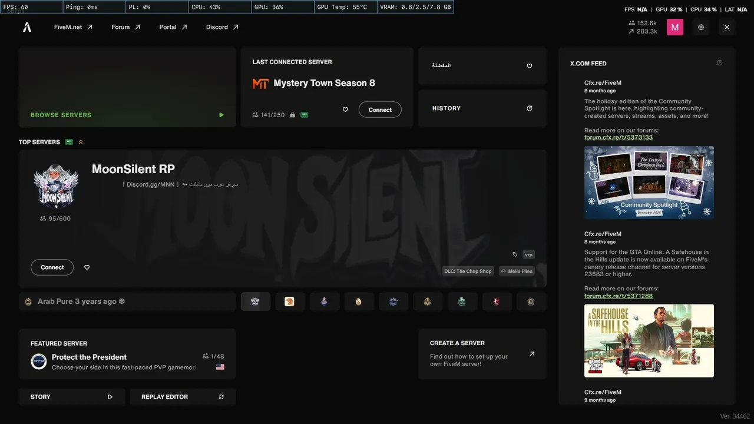Click the 95/600 player count on MoonSilent
The height and width of the screenshot is (424, 754).
point(55,218)
